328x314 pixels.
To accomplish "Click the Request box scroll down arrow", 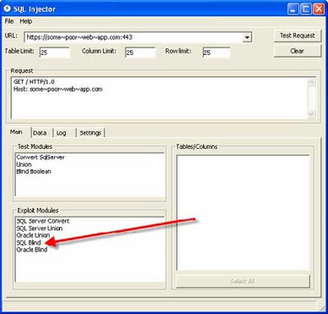I will pos(311,113).
